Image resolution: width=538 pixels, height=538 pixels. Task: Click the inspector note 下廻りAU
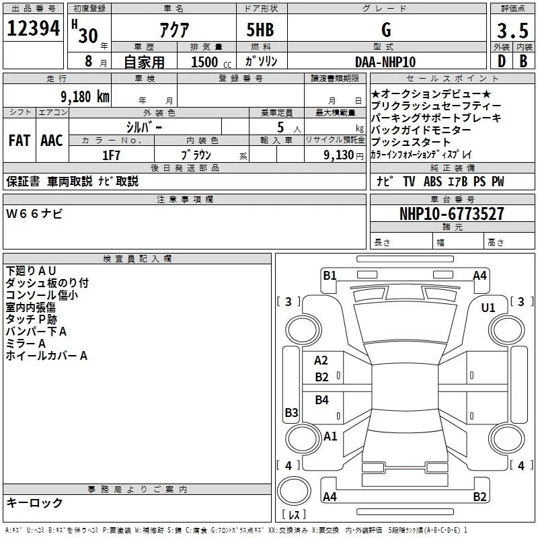point(30,271)
